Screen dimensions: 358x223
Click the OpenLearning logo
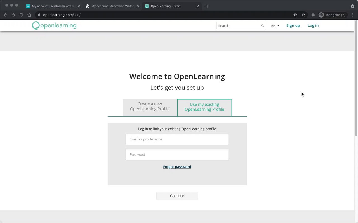(x=54, y=25)
